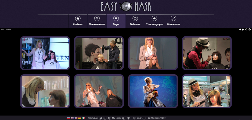Decrease font size with the minus icon
This screenshot has width=252, height=120.
pos(144,118)
